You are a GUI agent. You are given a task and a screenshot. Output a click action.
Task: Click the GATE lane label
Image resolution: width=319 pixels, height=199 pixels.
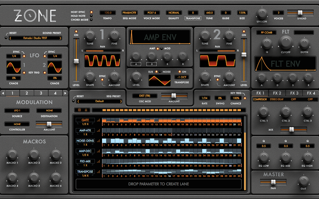tap(85, 120)
